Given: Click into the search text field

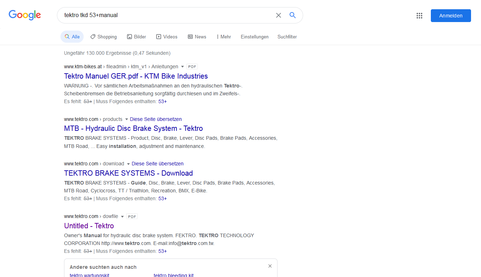Looking at the screenshot, I should pyautogui.click(x=167, y=15).
